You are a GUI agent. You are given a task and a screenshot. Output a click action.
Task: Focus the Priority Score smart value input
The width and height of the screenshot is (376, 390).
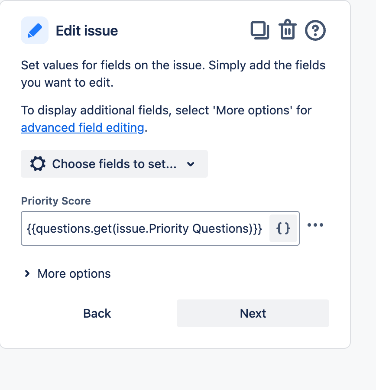145,228
